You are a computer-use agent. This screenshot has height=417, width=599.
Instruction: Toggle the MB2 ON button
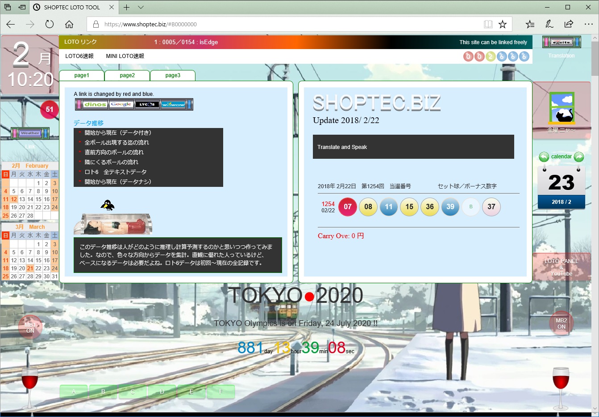(561, 323)
